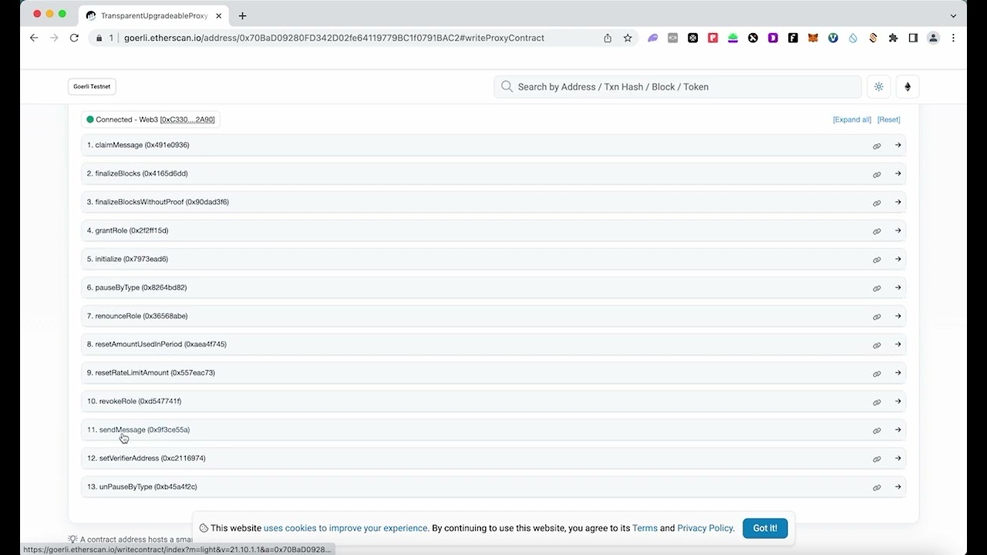Reload the current page
Image resolution: width=987 pixels, height=555 pixels.
pos(74,38)
